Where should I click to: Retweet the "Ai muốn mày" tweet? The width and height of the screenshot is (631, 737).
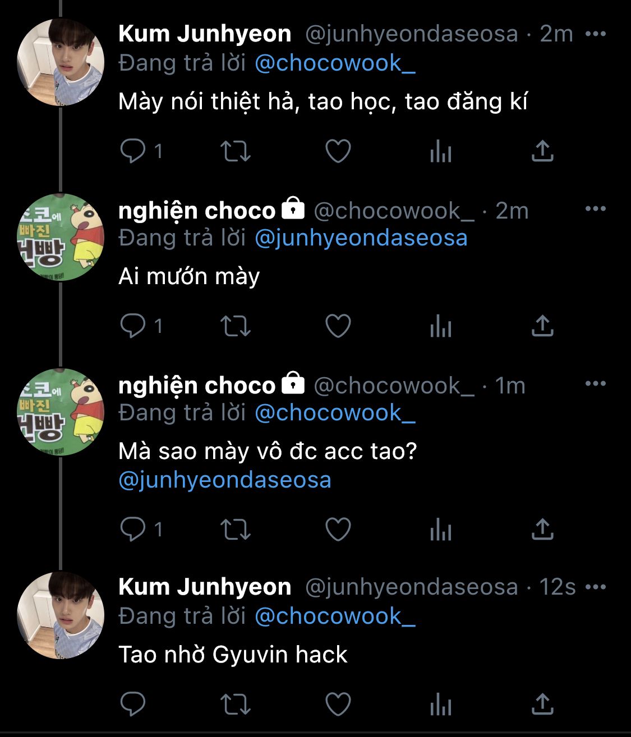pyautogui.click(x=235, y=326)
